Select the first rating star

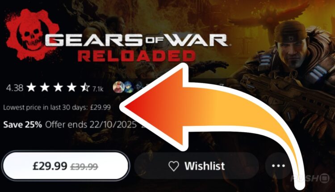point(31,88)
